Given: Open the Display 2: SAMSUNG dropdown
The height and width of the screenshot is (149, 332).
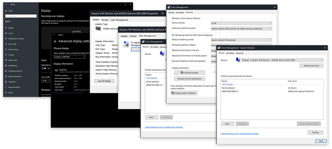Looking at the screenshot, I should point(69,57).
